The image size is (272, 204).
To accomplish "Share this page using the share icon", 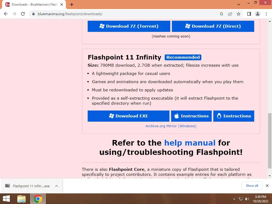I will (x=230, y=14).
